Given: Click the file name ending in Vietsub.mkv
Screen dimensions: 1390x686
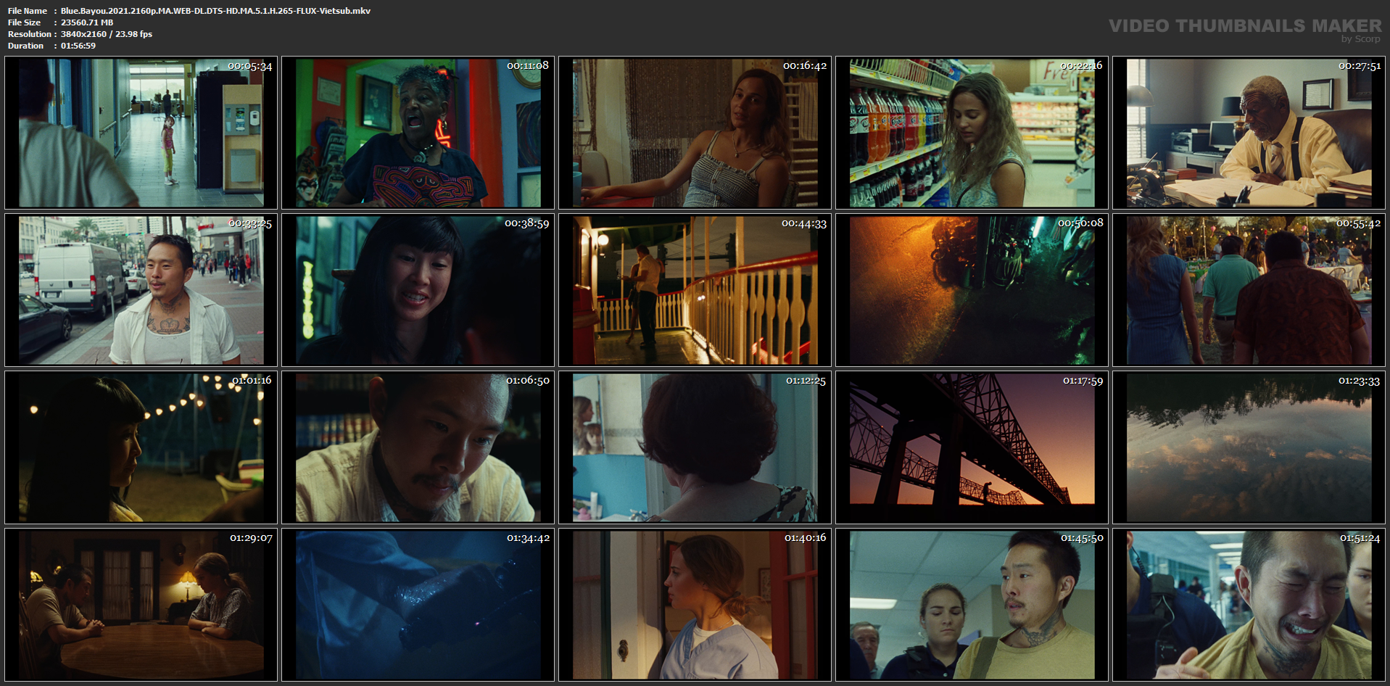Looking at the screenshot, I should [215, 11].
